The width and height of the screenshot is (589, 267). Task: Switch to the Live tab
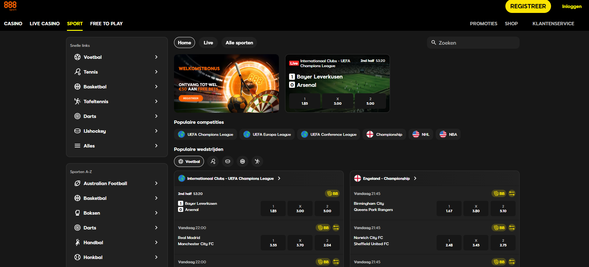pos(208,42)
